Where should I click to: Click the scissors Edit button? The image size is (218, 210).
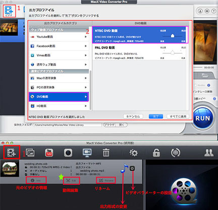tap(71, 181)
